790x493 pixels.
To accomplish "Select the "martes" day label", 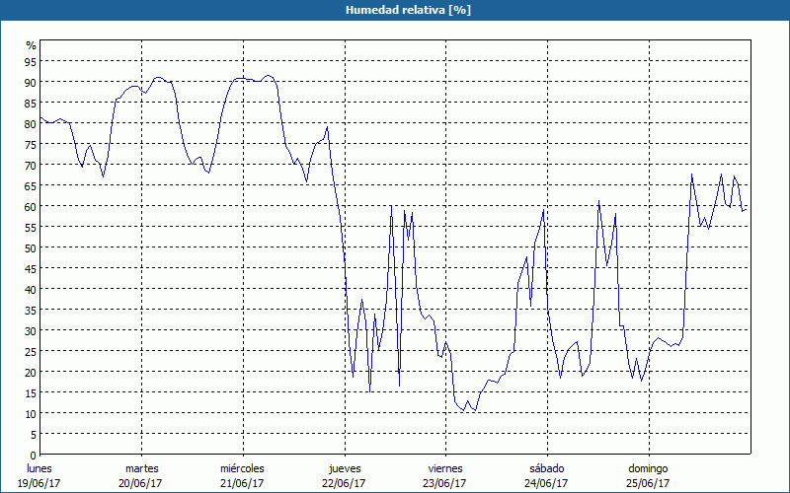I will (142, 468).
